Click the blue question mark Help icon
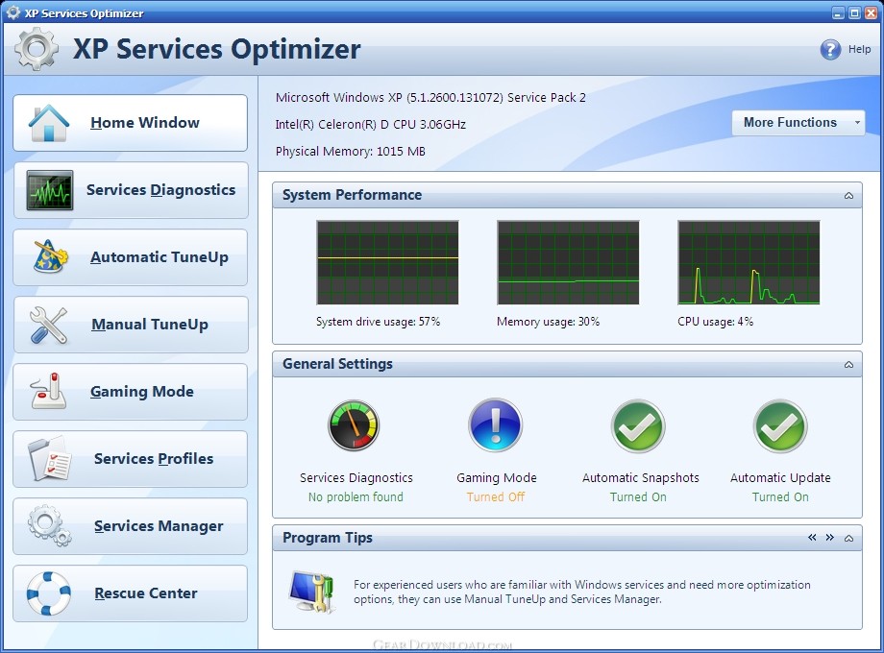This screenshot has height=653, width=884. point(830,50)
